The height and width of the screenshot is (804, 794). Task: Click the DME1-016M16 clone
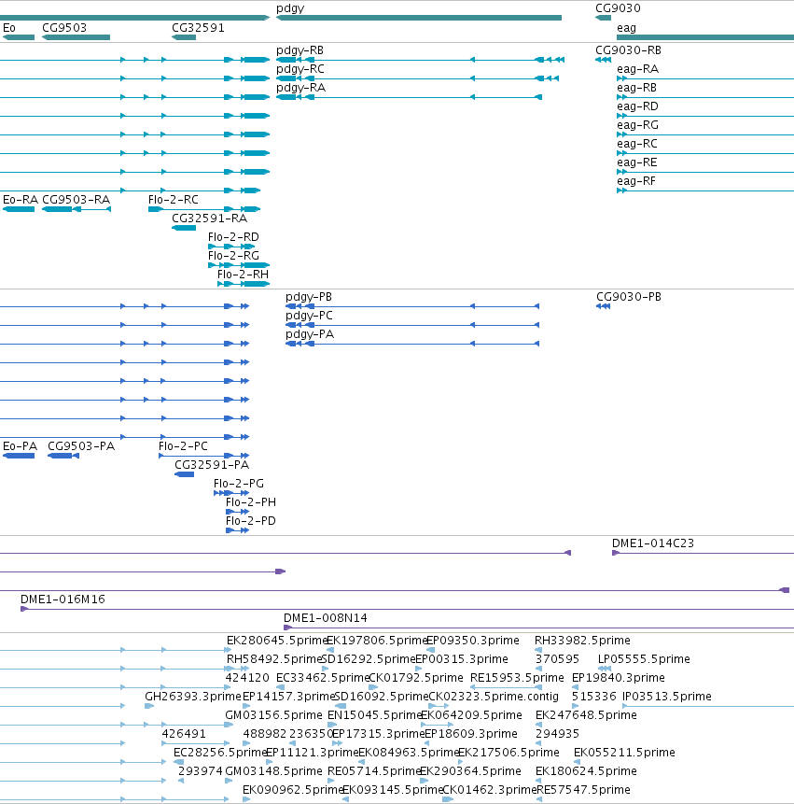[x=407, y=609]
